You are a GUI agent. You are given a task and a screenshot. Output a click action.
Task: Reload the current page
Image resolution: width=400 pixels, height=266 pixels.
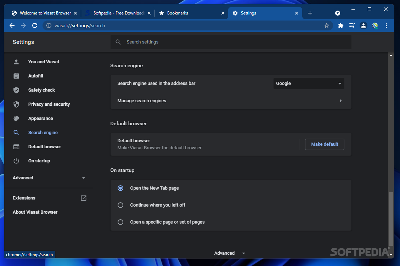coord(35,25)
